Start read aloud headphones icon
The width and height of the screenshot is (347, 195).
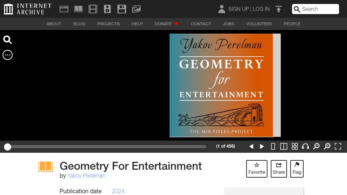pyautogui.click(x=305, y=146)
